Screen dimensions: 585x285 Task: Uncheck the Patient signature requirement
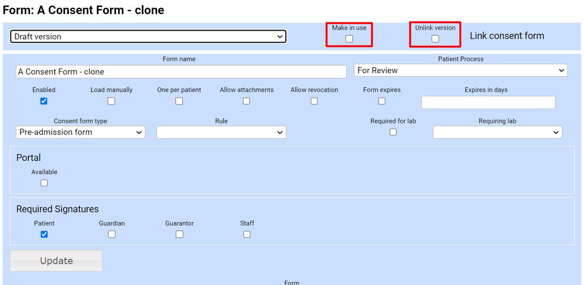pyautogui.click(x=44, y=234)
